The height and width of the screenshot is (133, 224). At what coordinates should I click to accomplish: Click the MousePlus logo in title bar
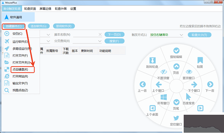(x=3, y=3)
